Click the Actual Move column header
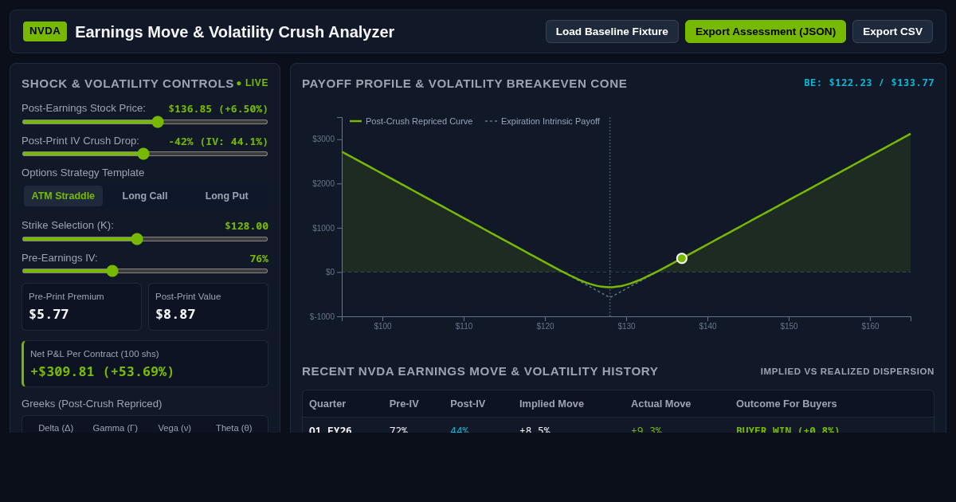This screenshot has height=502, width=956. (x=661, y=404)
